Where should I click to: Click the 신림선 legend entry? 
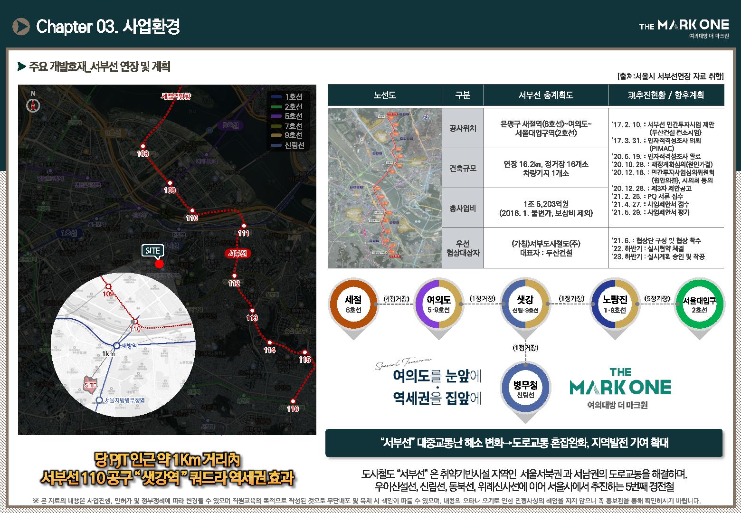(x=288, y=145)
